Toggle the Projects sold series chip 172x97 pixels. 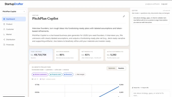(55, 74)
